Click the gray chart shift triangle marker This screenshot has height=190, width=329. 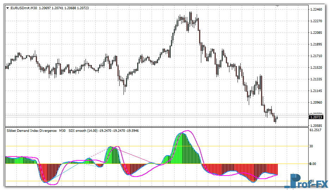pyautogui.click(x=278, y=6)
